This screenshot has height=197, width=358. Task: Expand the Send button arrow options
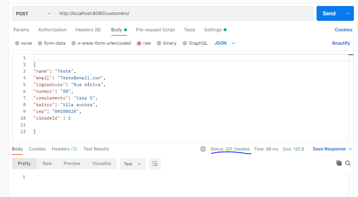pyautogui.click(x=348, y=13)
